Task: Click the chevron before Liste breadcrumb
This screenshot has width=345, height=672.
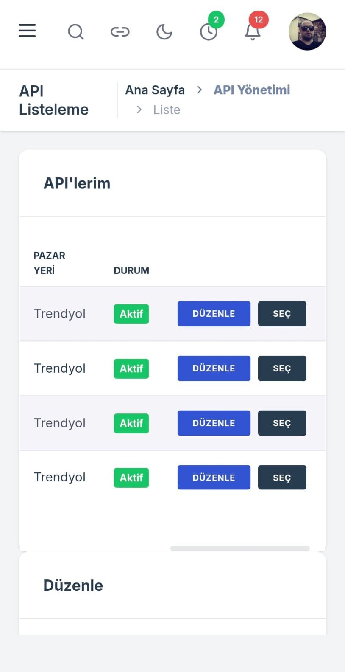Action: tap(139, 110)
